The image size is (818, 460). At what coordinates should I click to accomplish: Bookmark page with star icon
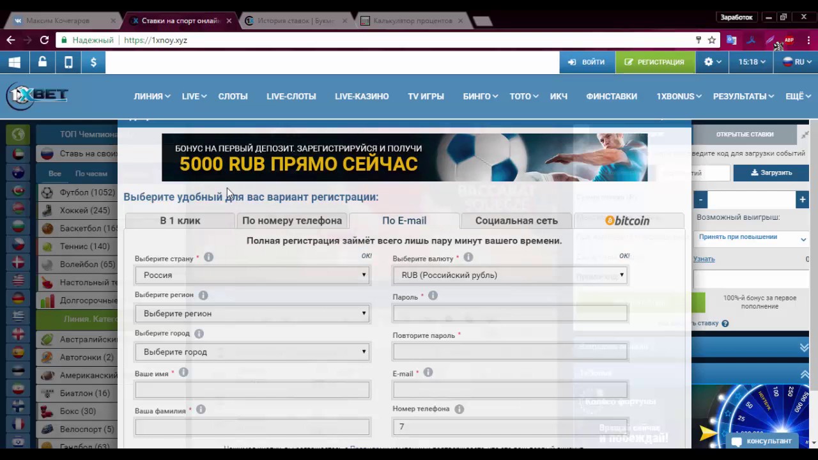coord(711,40)
